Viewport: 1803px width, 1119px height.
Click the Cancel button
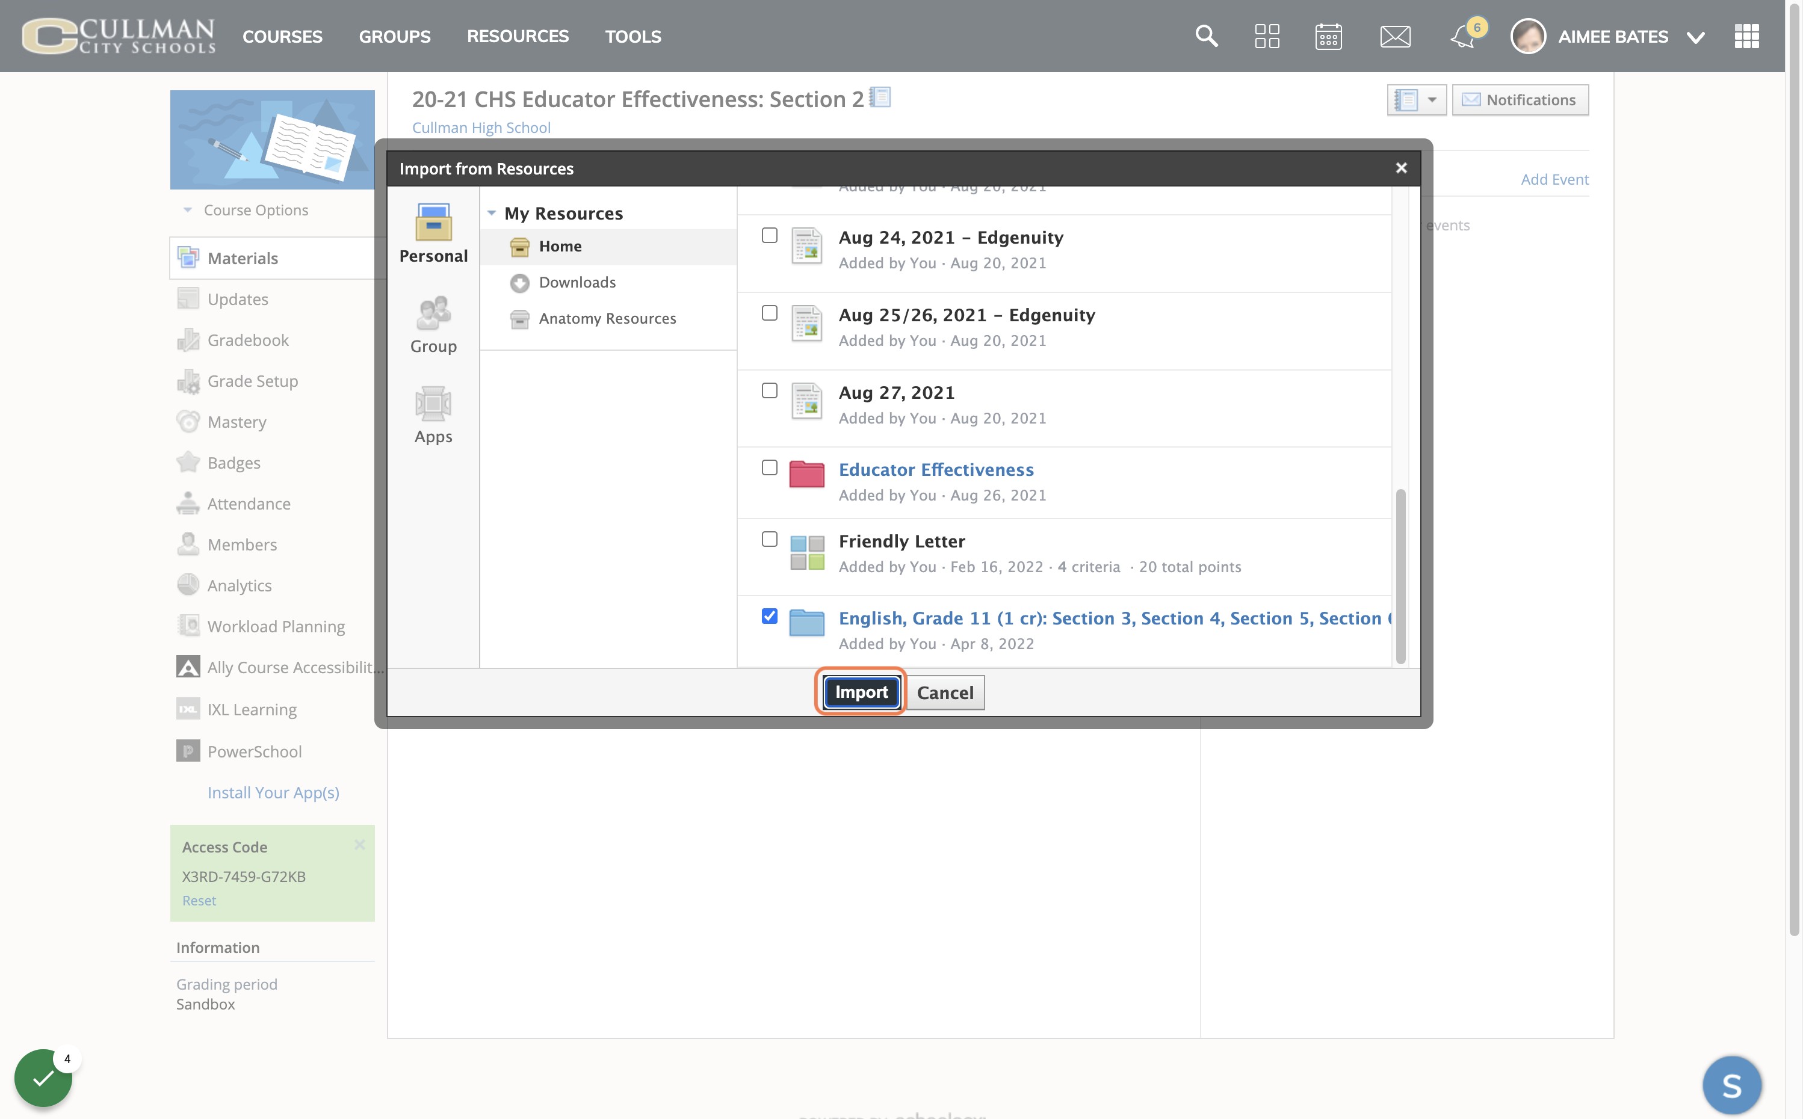945,692
